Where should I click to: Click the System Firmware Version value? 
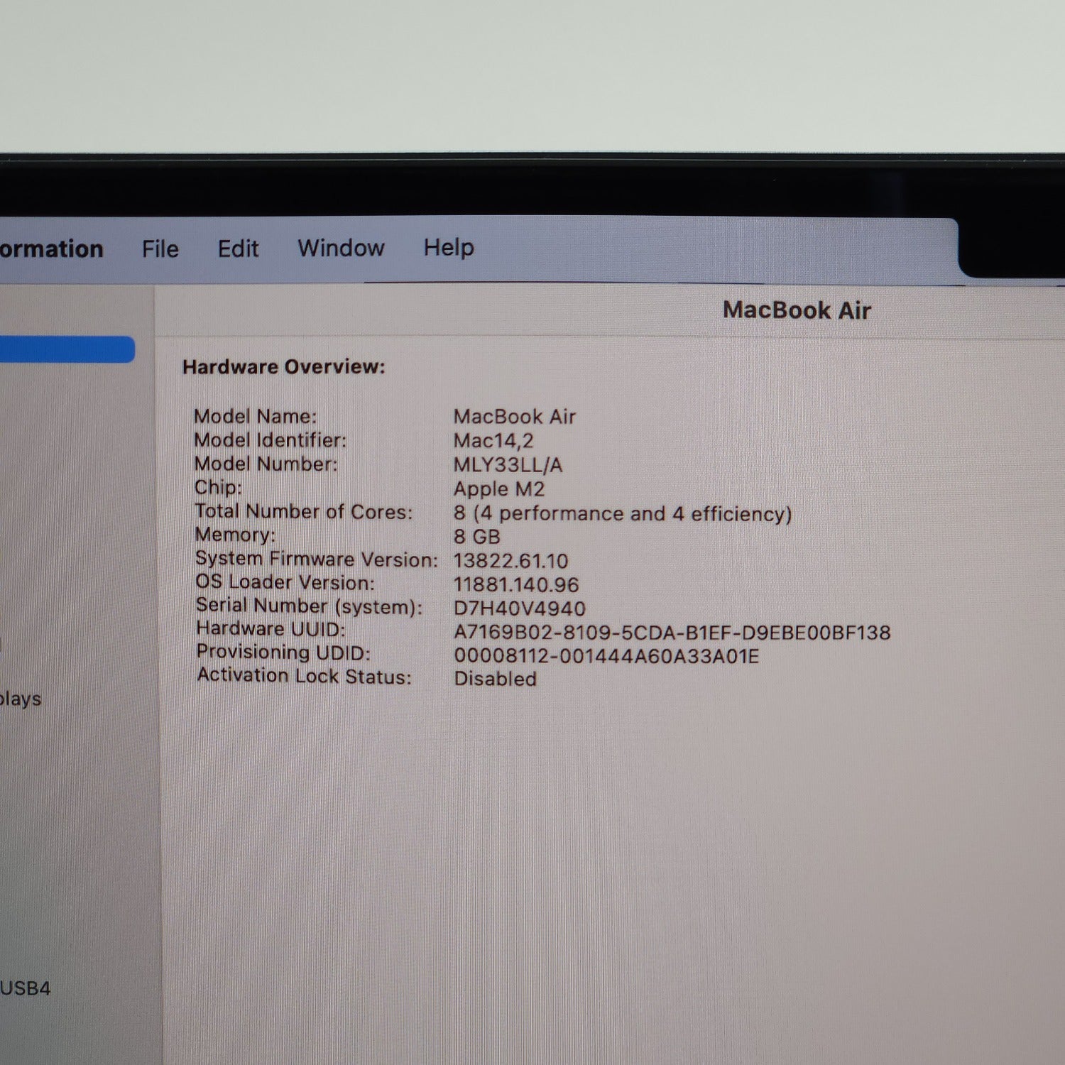pyautogui.click(x=510, y=561)
